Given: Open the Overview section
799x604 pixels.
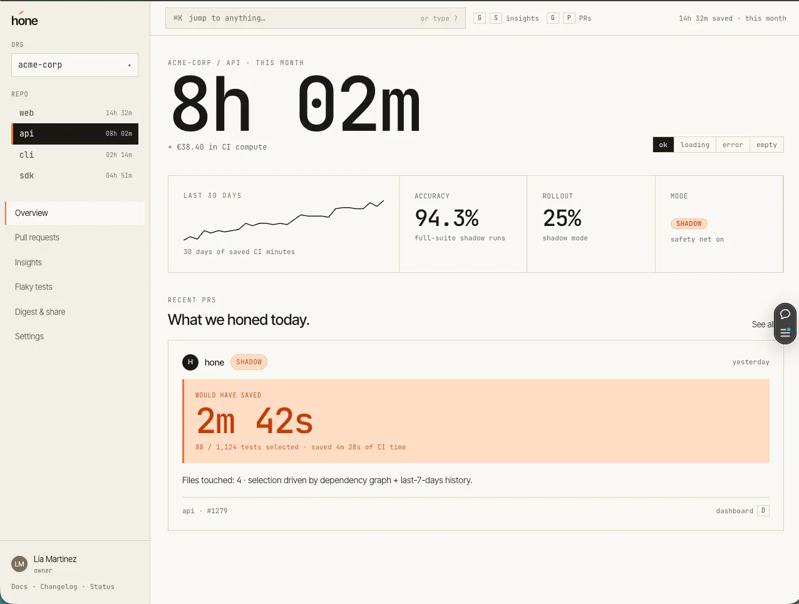Looking at the screenshot, I should tap(75, 213).
